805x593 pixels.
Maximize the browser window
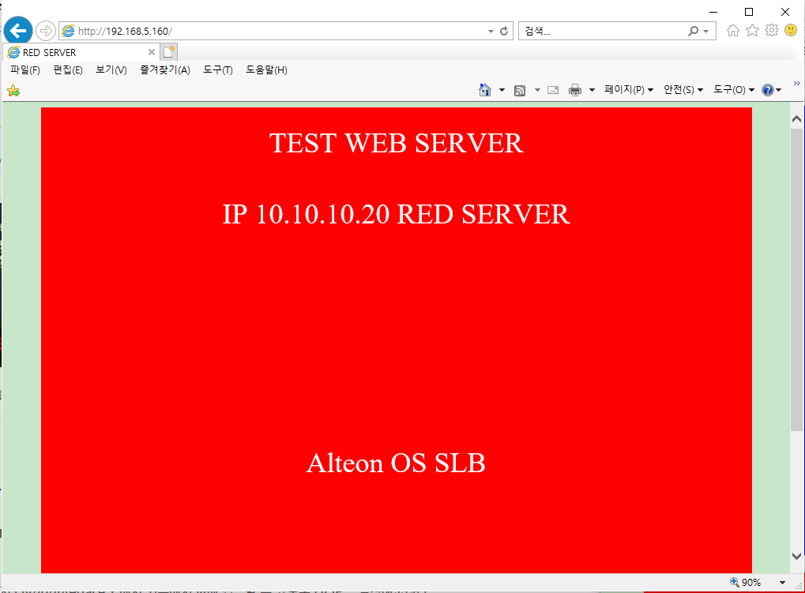click(749, 12)
